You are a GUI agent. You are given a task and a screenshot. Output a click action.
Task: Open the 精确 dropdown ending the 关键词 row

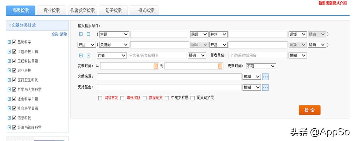(317, 45)
